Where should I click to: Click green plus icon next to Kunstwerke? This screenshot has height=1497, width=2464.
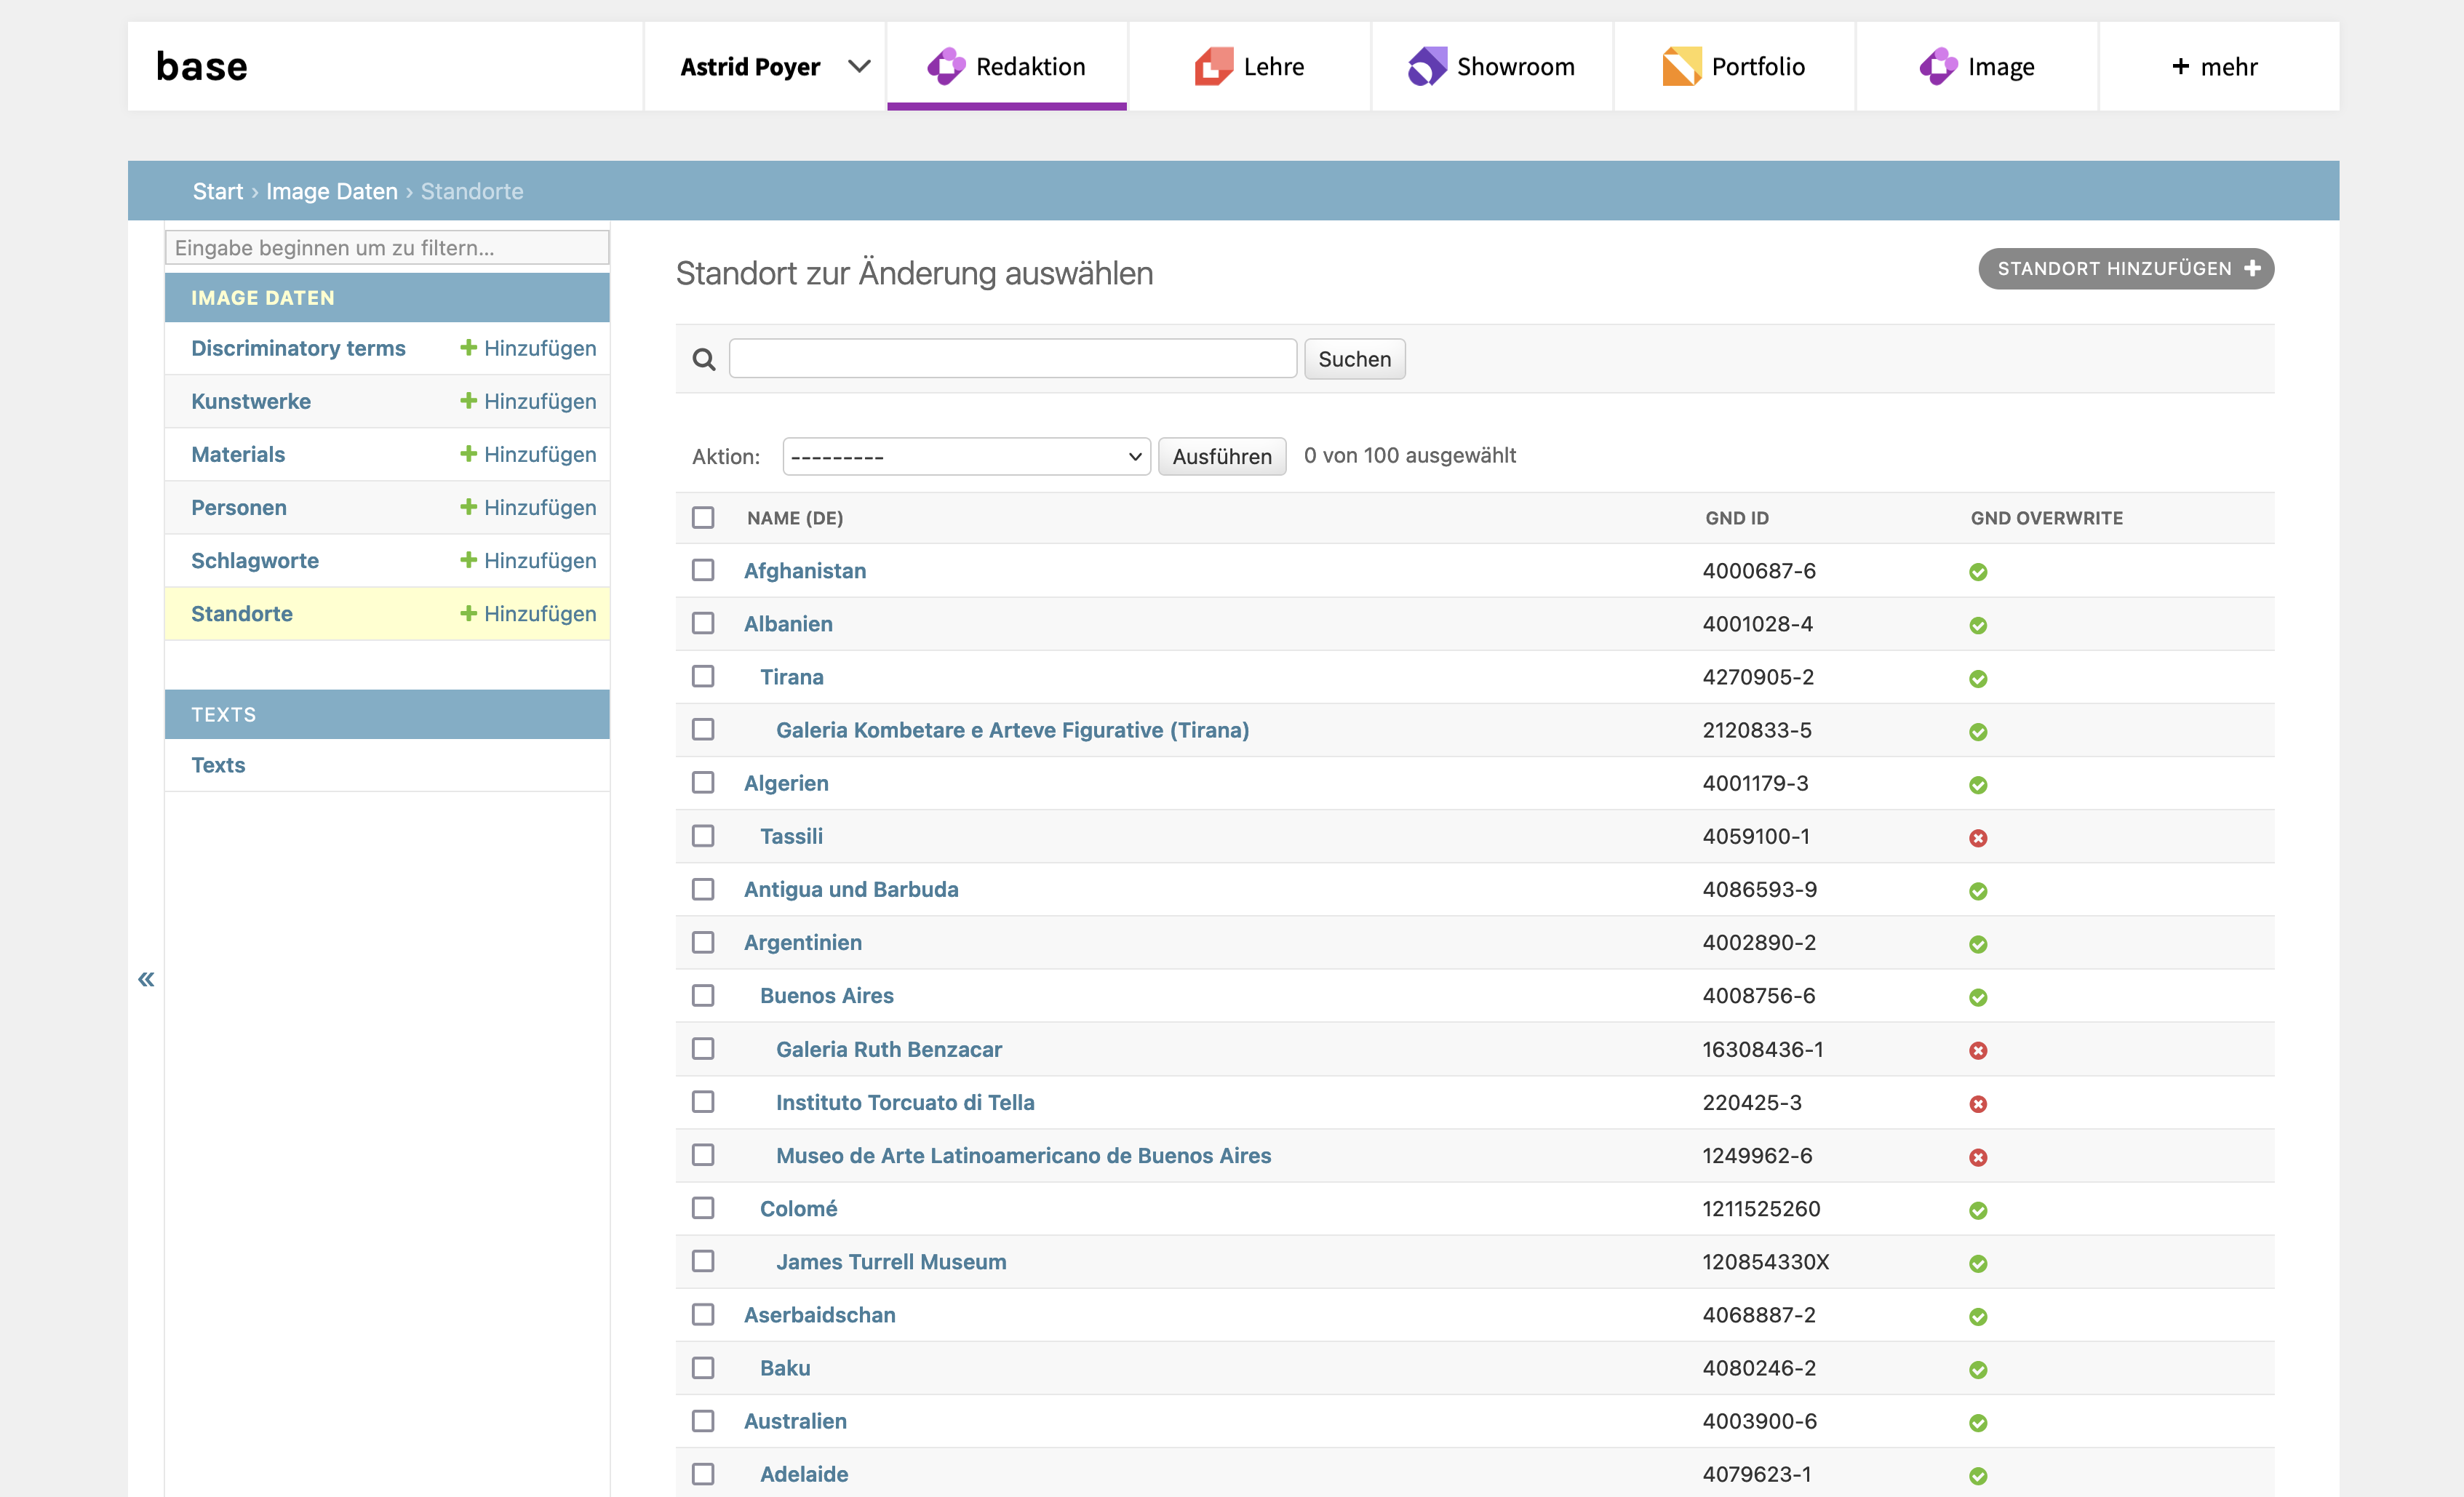468,400
